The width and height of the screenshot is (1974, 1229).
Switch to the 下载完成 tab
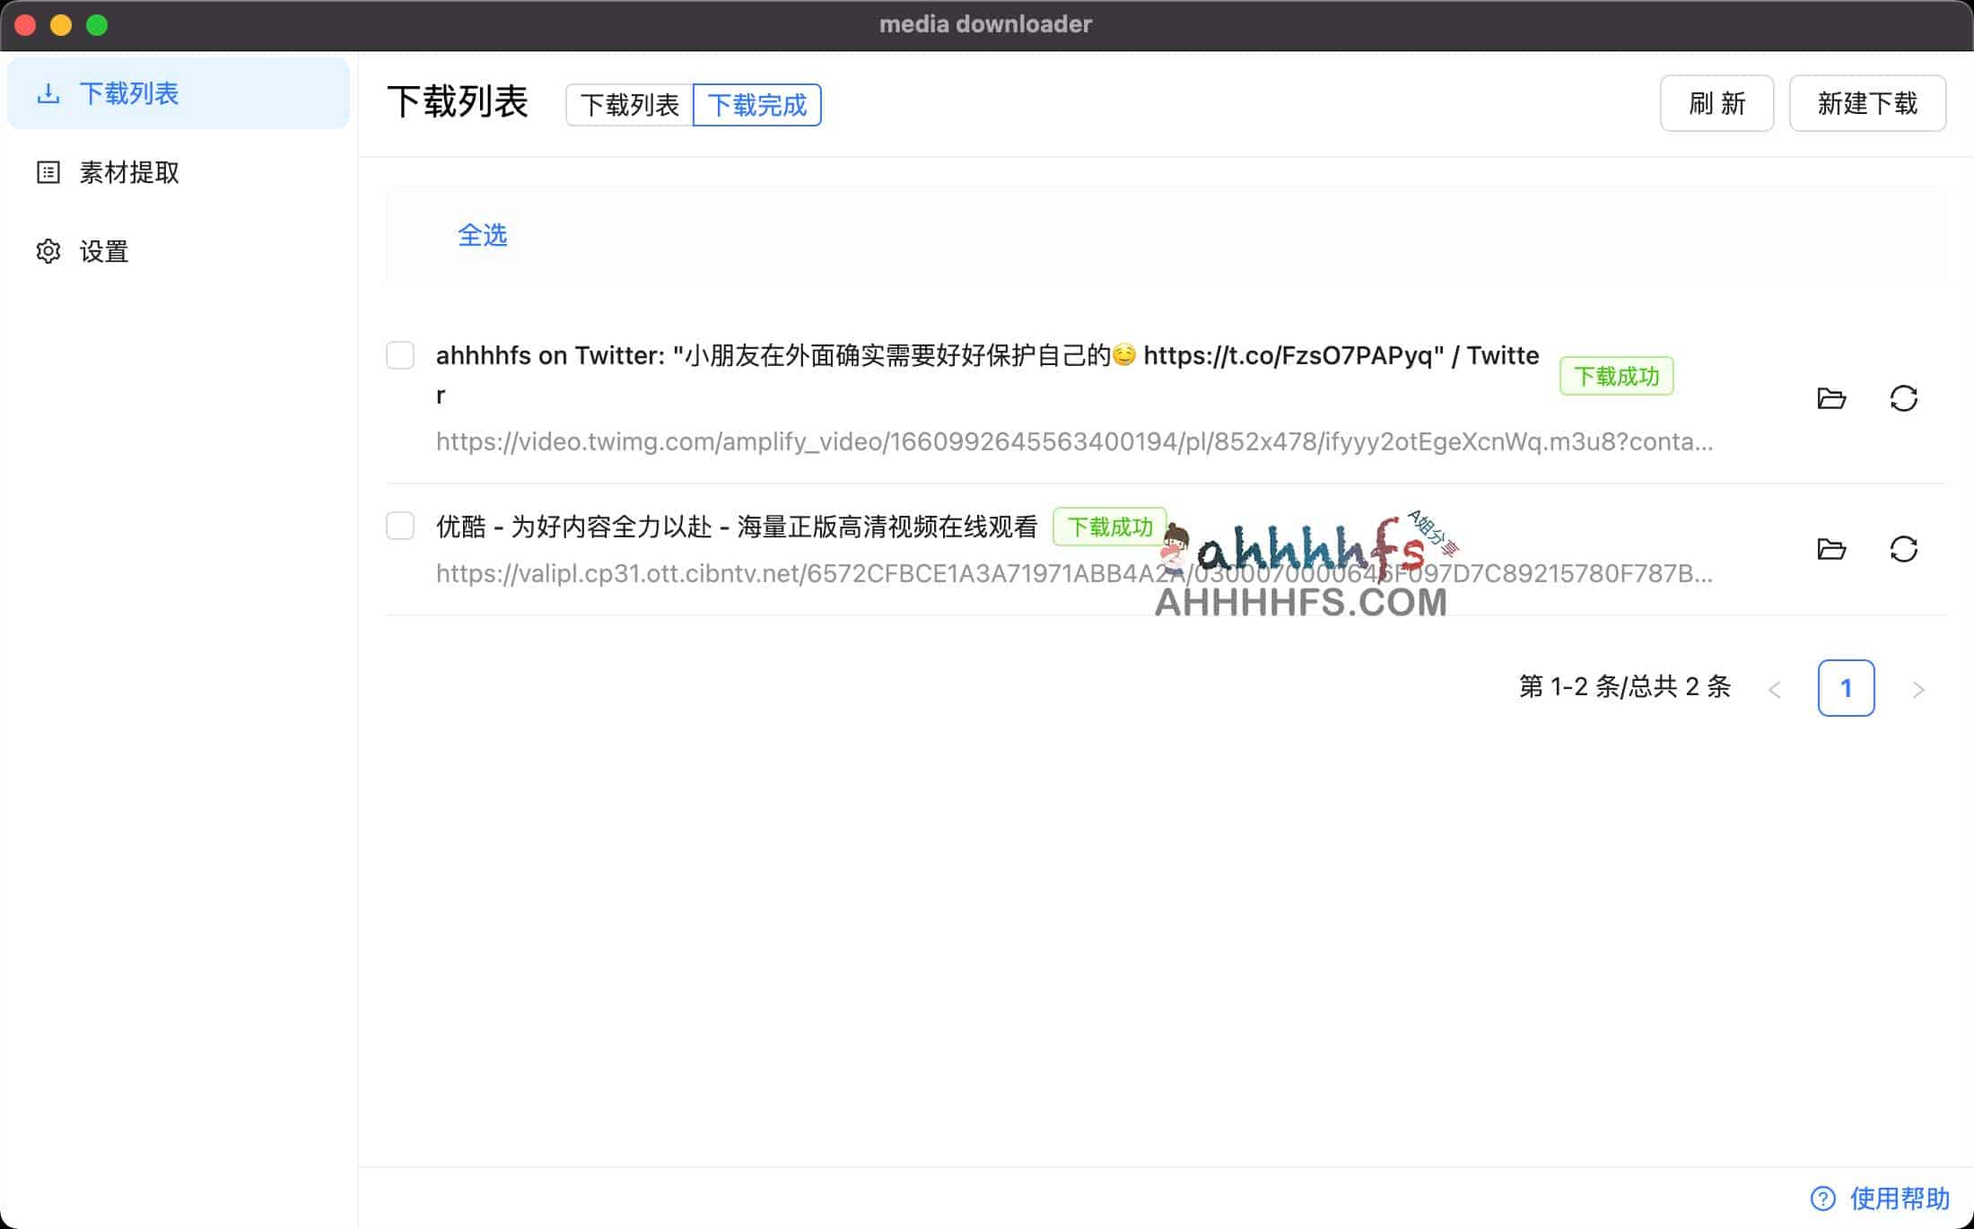point(758,104)
